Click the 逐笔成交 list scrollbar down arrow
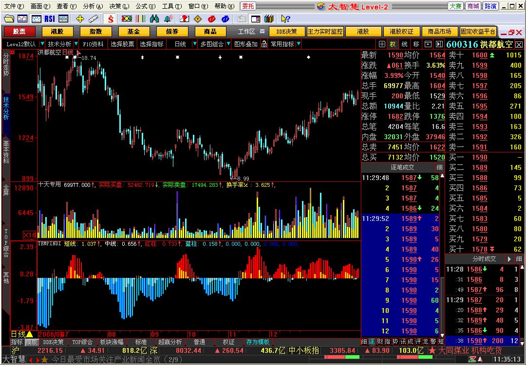The height and width of the screenshot is (365, 526). (442, 335)
